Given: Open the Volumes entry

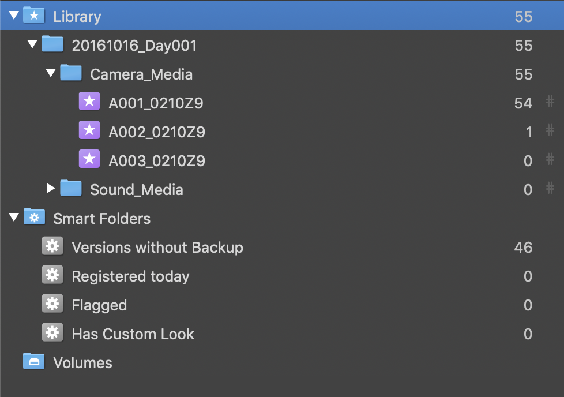Looking at the screenshot, I should [82, 363].
